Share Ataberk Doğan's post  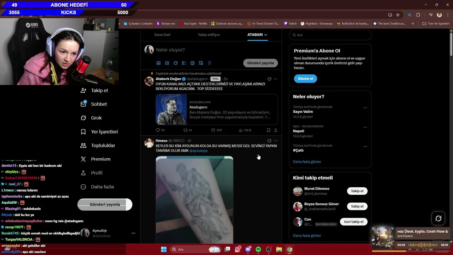276,130
